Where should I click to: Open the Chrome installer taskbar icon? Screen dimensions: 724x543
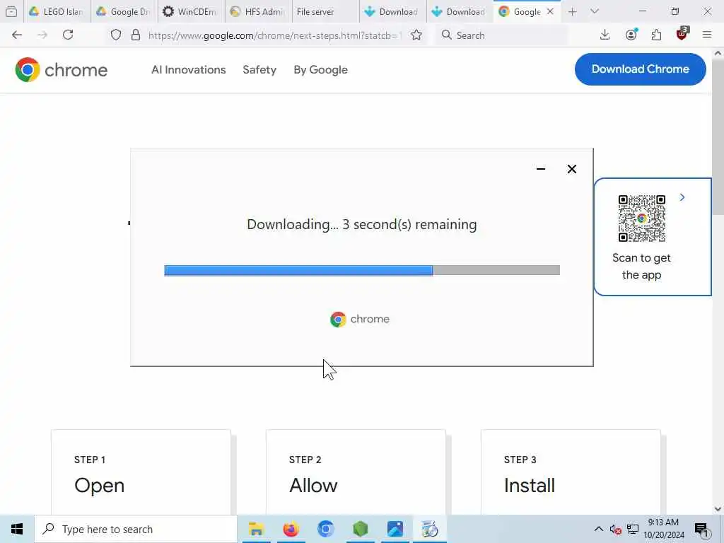coord(430,529)
